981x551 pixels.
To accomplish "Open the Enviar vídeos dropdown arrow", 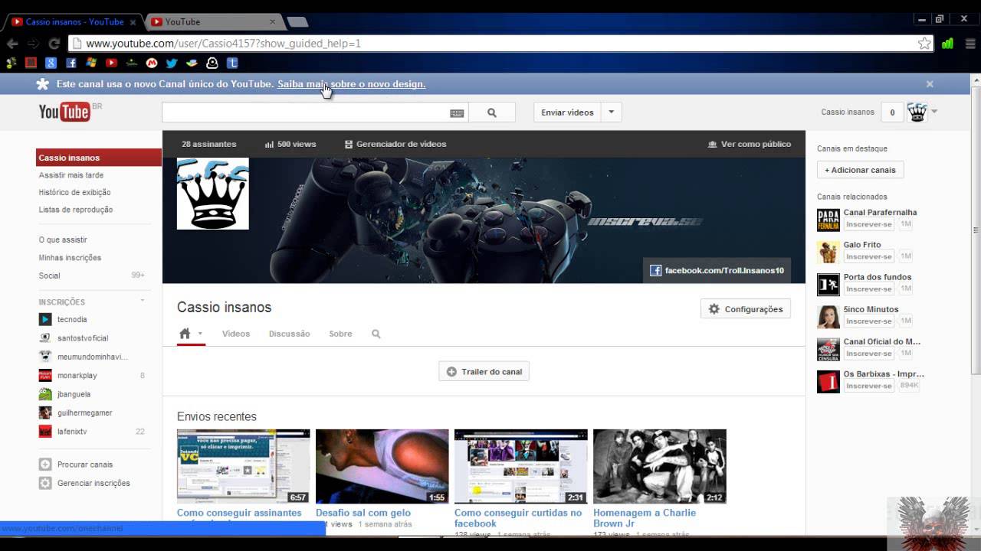I will click(x=611, y=112).
